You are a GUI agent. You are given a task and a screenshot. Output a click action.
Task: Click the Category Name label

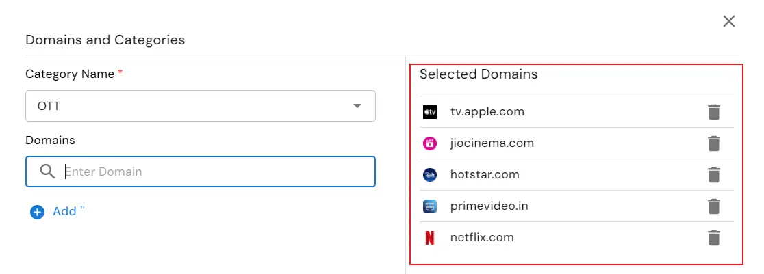point(70,74)
